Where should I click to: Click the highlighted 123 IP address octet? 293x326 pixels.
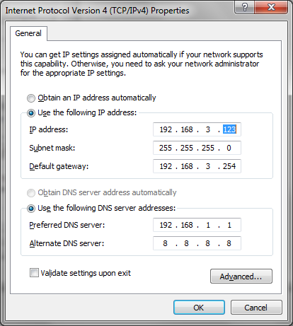229,129
